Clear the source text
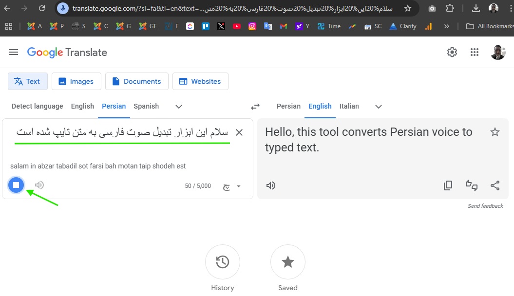Viewport: 514px width, 296px height. tap(239, 132)
